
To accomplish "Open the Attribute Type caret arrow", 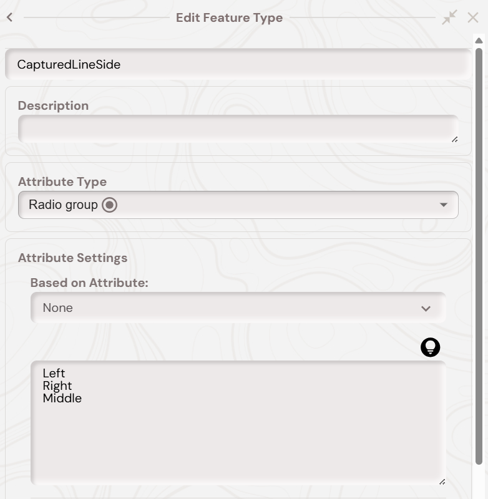I will 444,205.
